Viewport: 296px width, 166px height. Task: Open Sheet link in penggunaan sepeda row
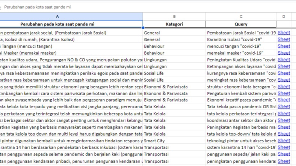[284, 154]
